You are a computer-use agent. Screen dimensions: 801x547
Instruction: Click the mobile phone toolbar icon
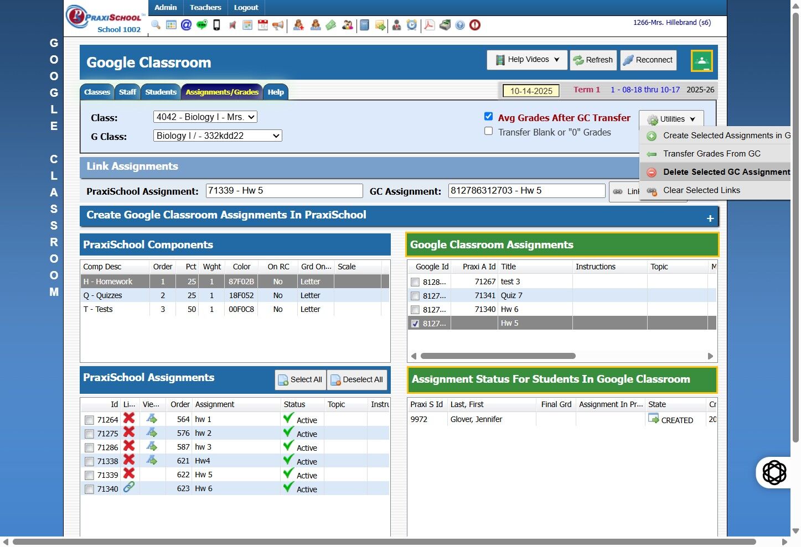(217, 25)
